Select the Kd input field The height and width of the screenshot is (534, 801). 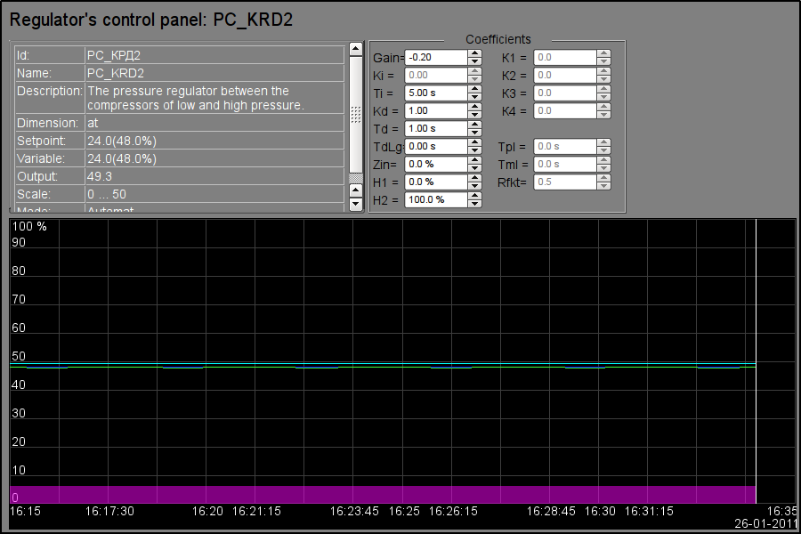point(436,111)
